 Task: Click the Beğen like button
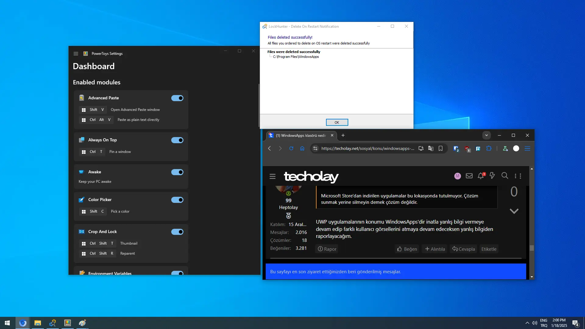pos(407,249)
